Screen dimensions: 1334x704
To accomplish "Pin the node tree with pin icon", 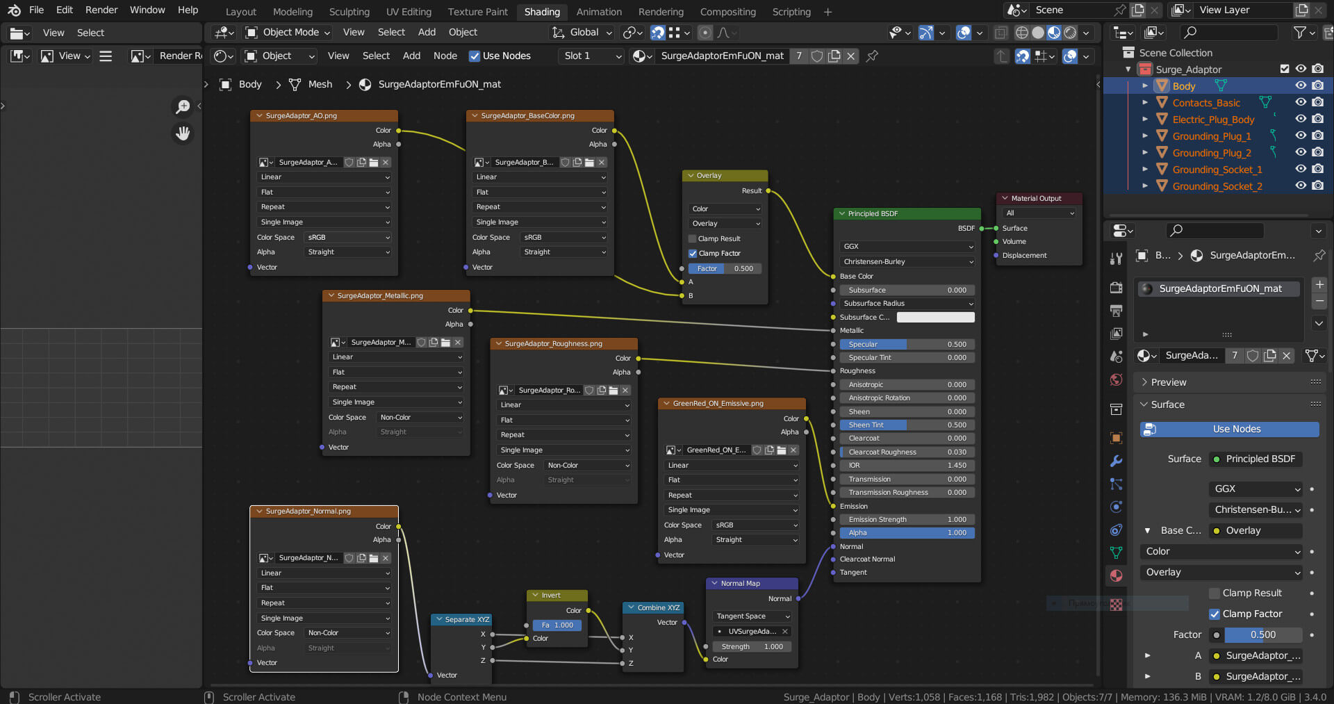I will coord(872,56).
